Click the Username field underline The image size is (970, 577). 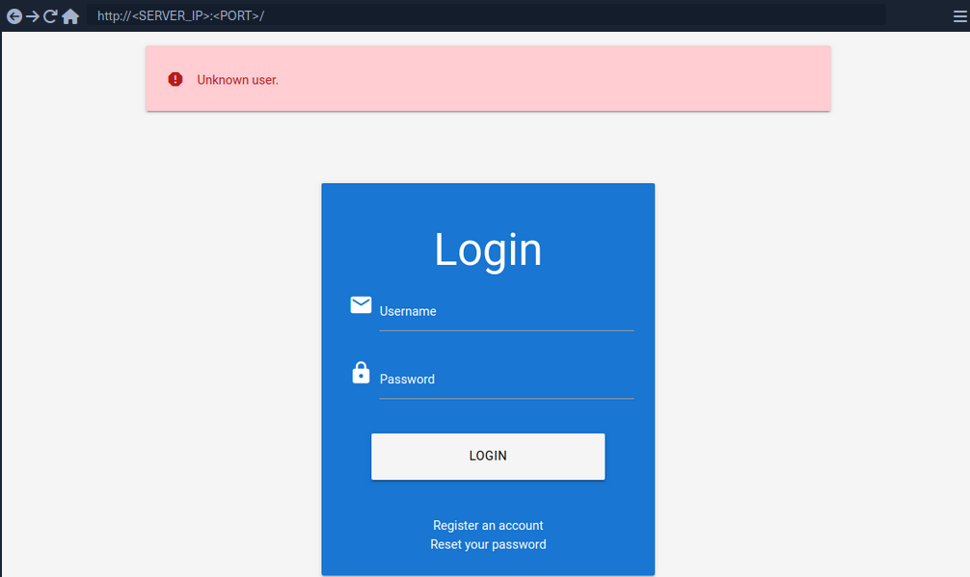pyautogui.click(x=506, y=328)
